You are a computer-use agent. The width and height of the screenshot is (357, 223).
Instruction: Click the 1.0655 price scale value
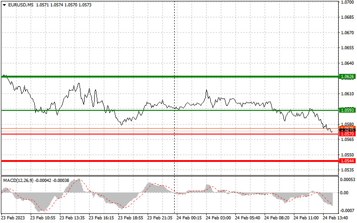click(347, 48)
